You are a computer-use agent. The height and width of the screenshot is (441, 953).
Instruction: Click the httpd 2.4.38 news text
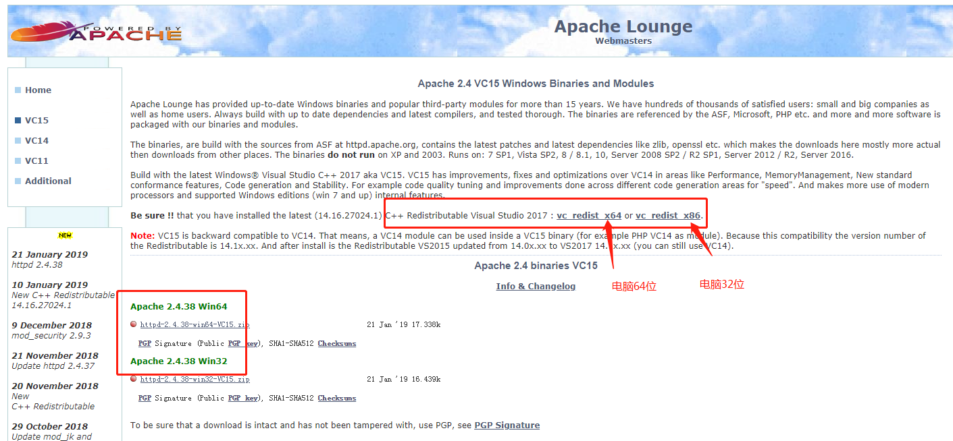(x=37, y=265)
